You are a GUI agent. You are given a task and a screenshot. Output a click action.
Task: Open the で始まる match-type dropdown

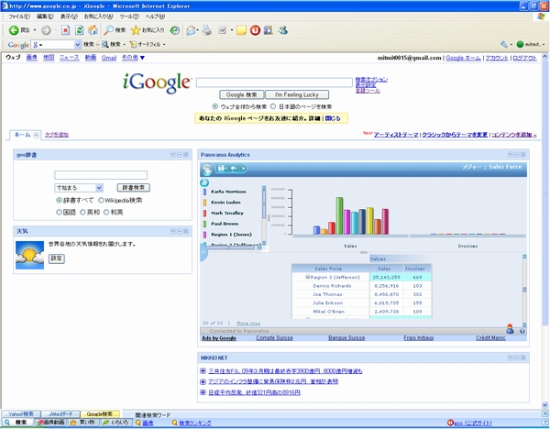click(79, 188)
